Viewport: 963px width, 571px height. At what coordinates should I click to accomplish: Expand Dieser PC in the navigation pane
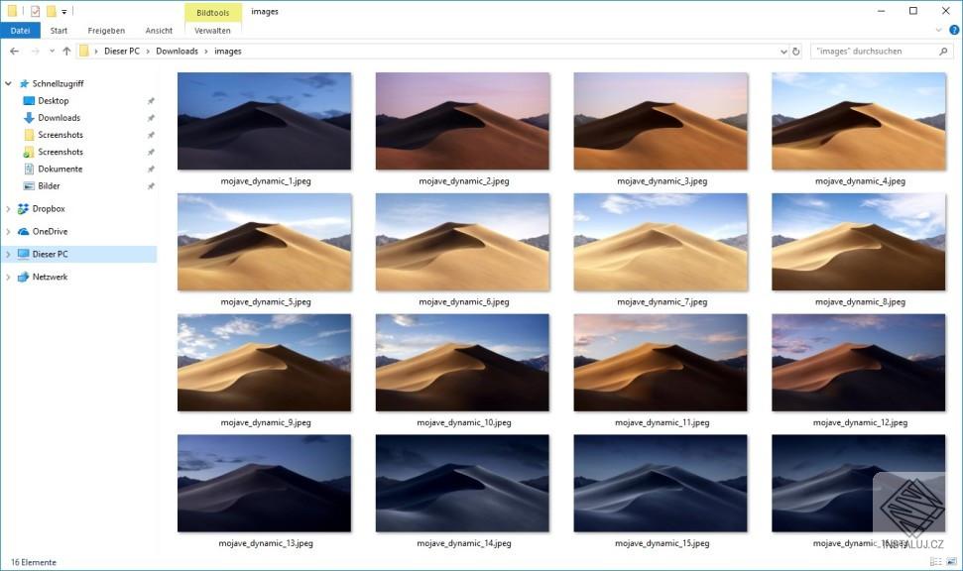pos(8,254)
